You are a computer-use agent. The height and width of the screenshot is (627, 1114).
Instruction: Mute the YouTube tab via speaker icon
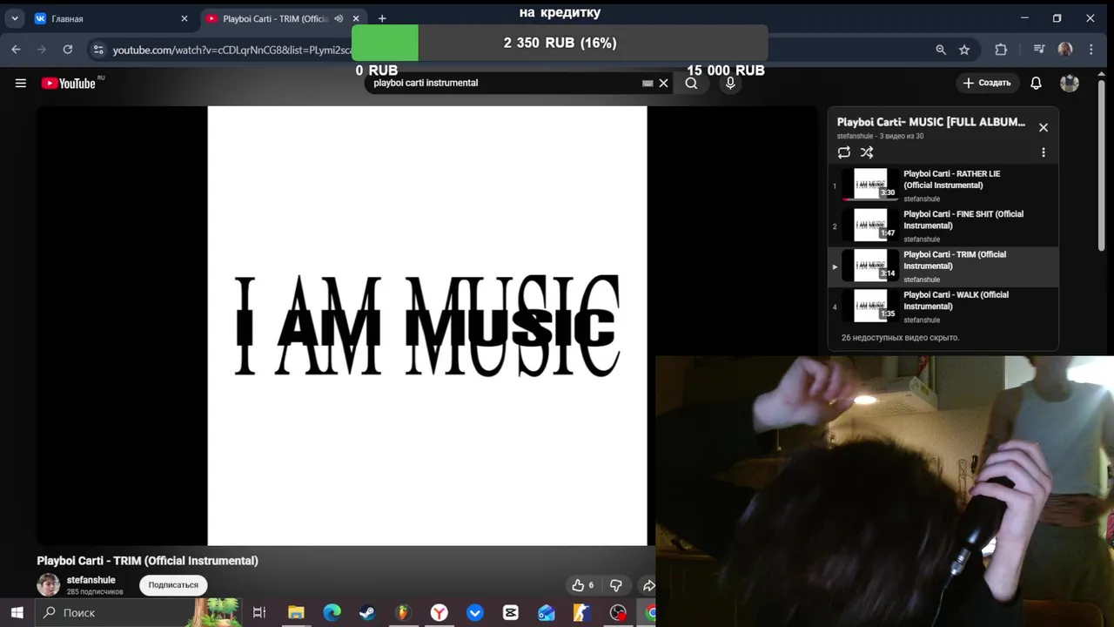click(339, 18)
